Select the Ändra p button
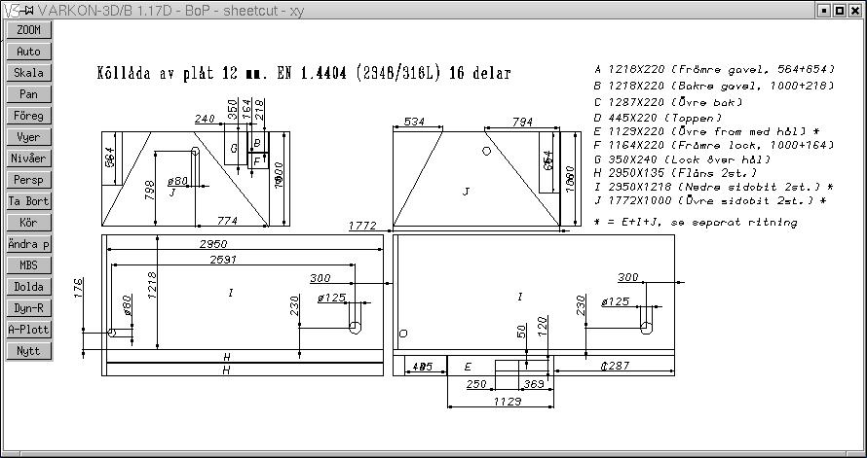This screenshot has height=458, width=867. (29, 244)
